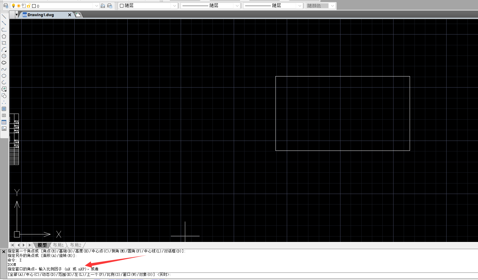The height and width of the screenshot is (280, 478).
Task: Click the Make block tool
Action: click(4, 96)
